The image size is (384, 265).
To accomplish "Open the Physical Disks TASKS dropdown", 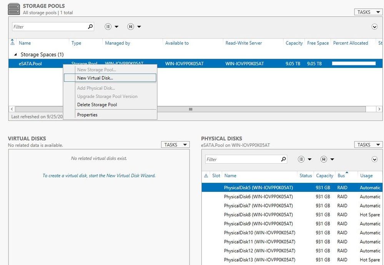I will (368, 145).
